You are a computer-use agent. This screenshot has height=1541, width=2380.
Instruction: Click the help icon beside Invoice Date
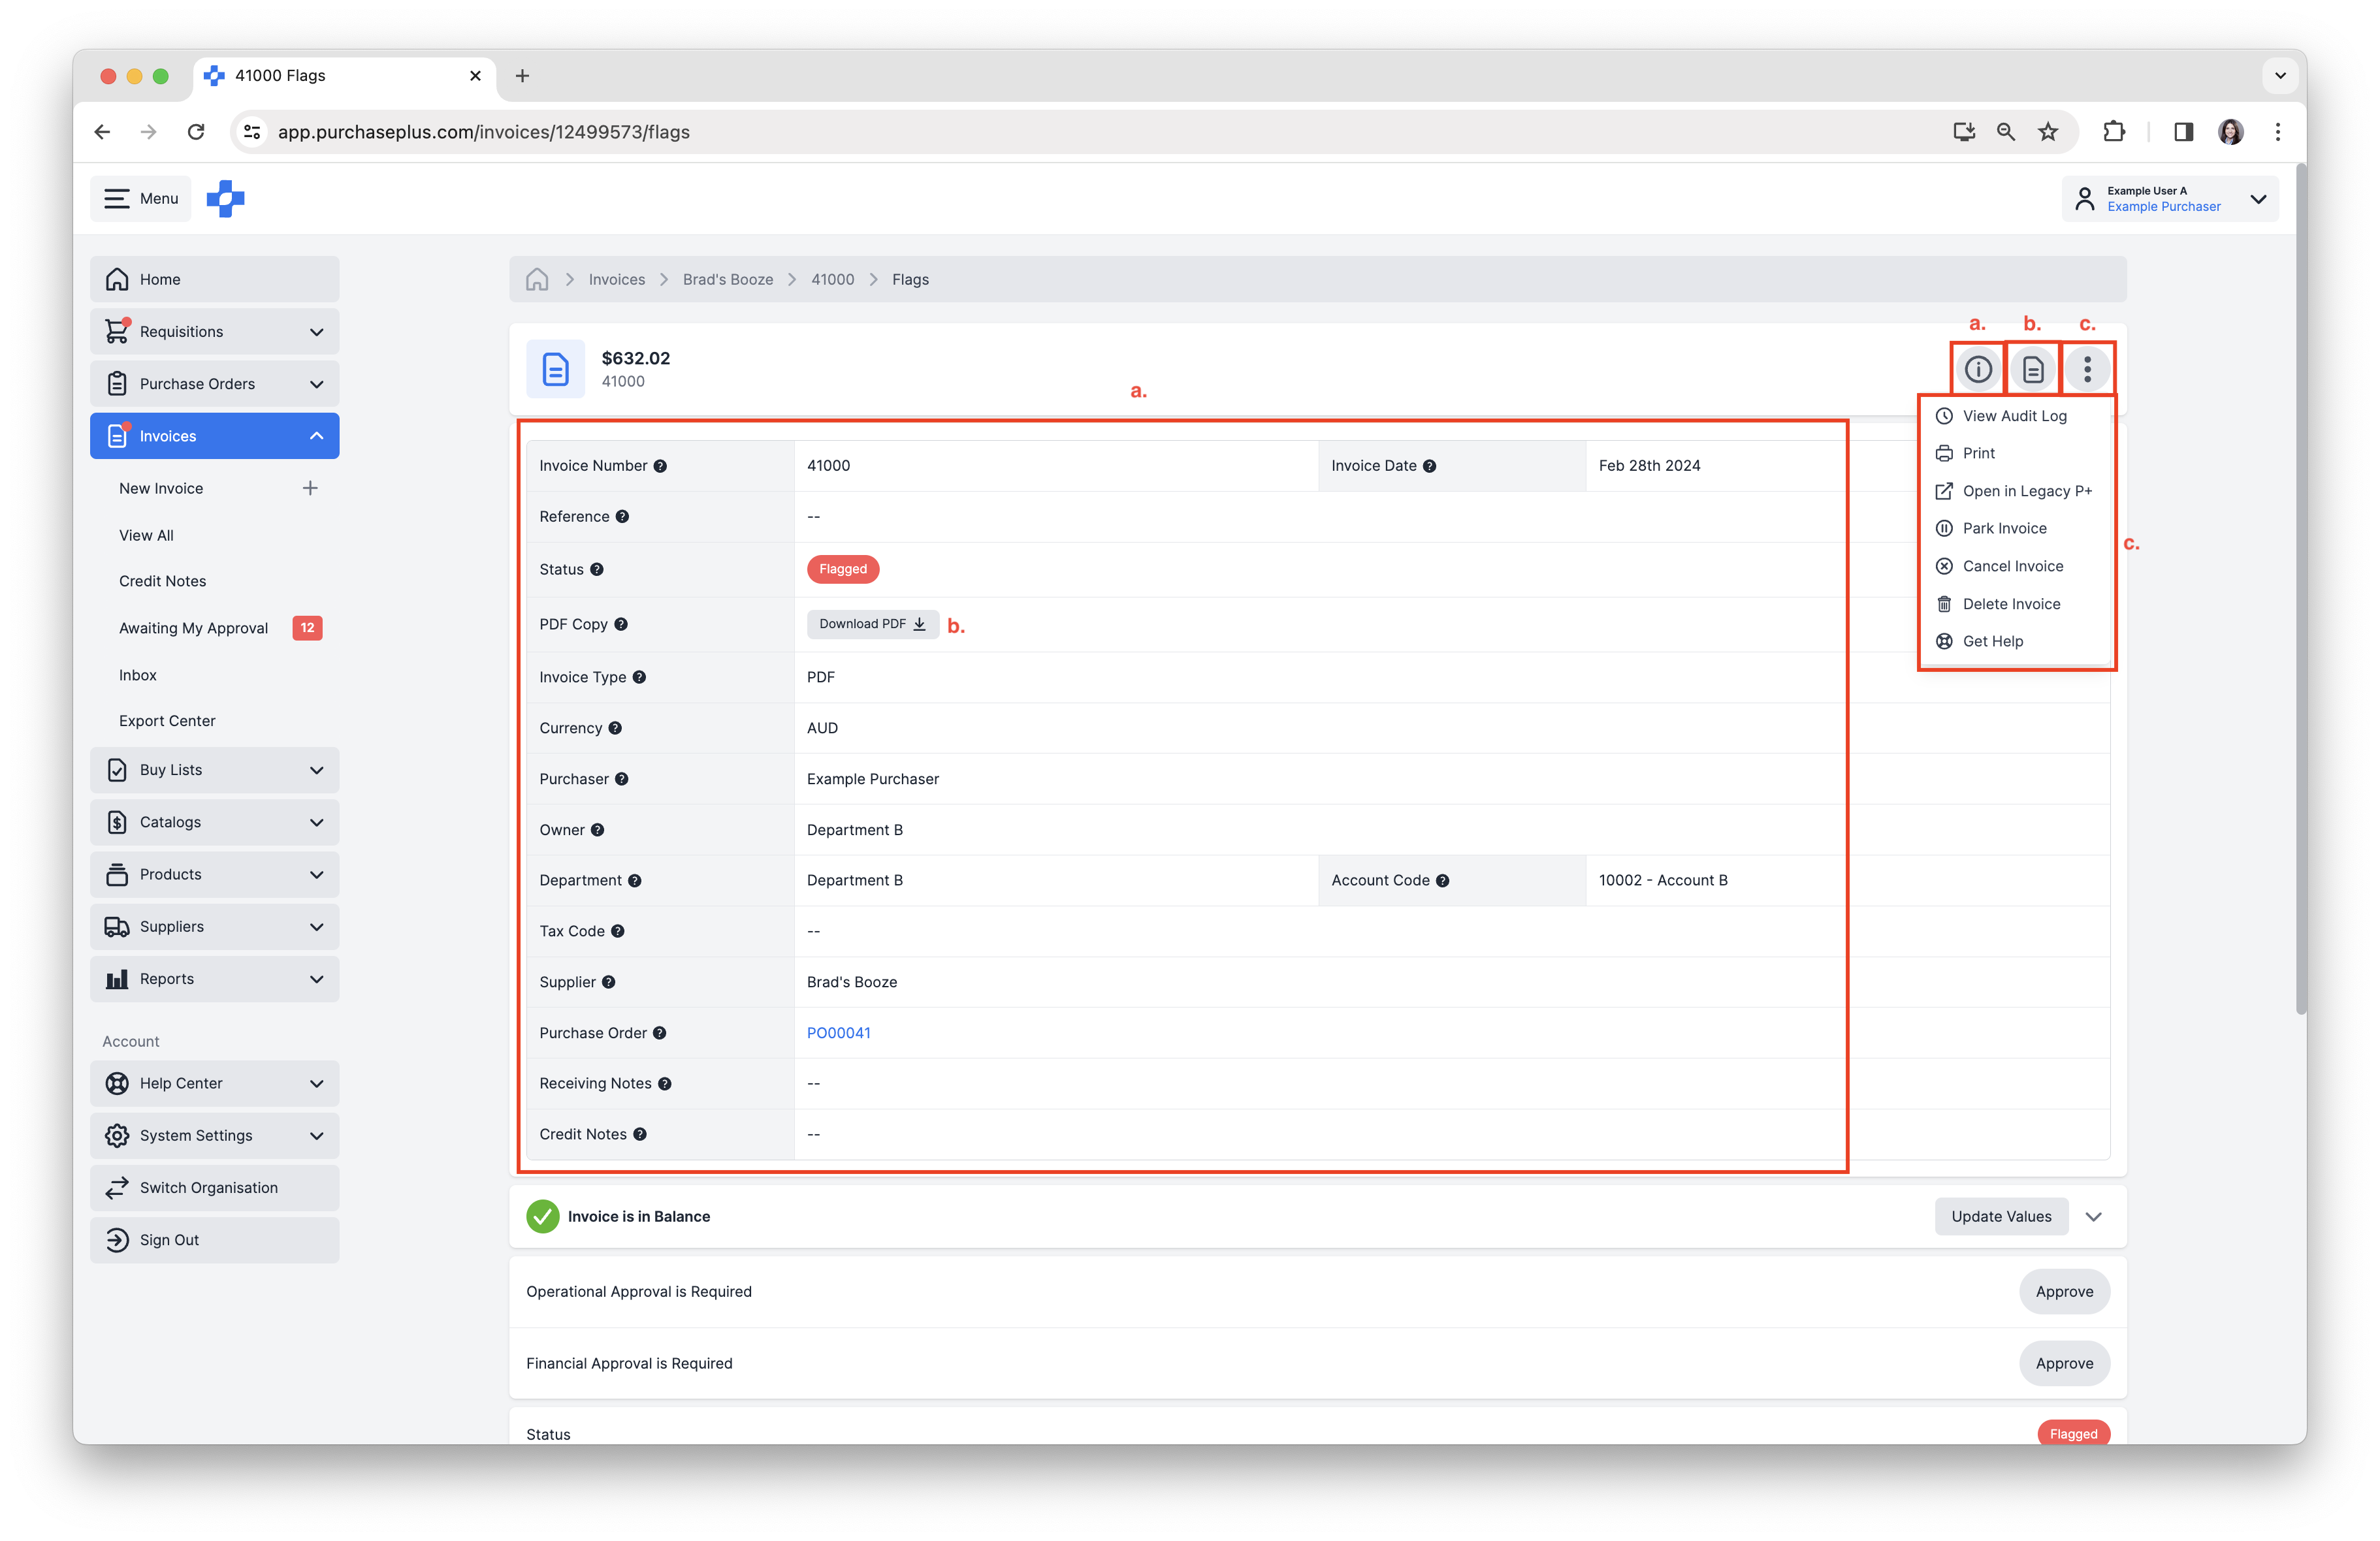1429,466
